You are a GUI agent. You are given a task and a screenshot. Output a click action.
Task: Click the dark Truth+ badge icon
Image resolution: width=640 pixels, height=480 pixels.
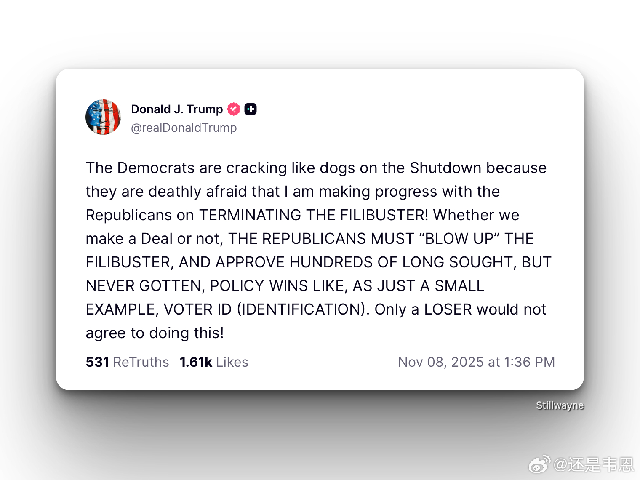(251, 109)
